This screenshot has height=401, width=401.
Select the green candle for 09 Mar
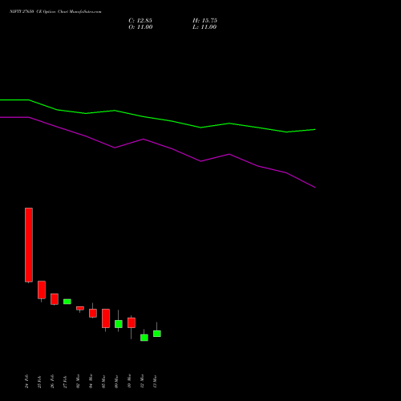(119, 324)
